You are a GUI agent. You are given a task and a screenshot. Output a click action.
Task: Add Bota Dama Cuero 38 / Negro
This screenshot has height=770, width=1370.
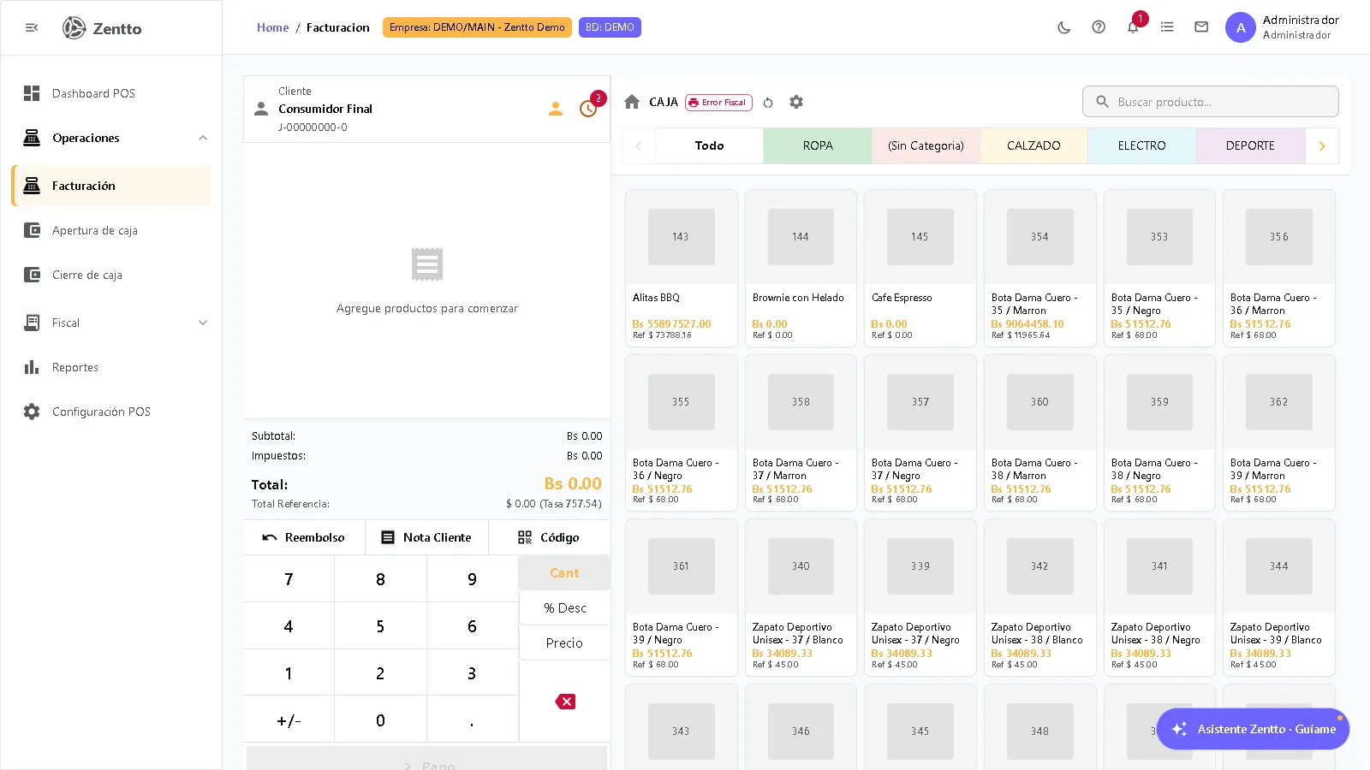click(x=1159, y=433)
